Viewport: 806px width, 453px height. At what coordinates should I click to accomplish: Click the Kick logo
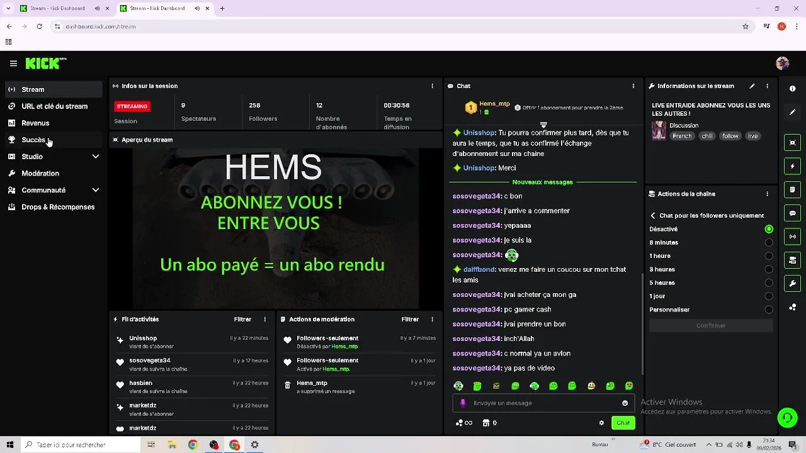[x=45, y=63]
